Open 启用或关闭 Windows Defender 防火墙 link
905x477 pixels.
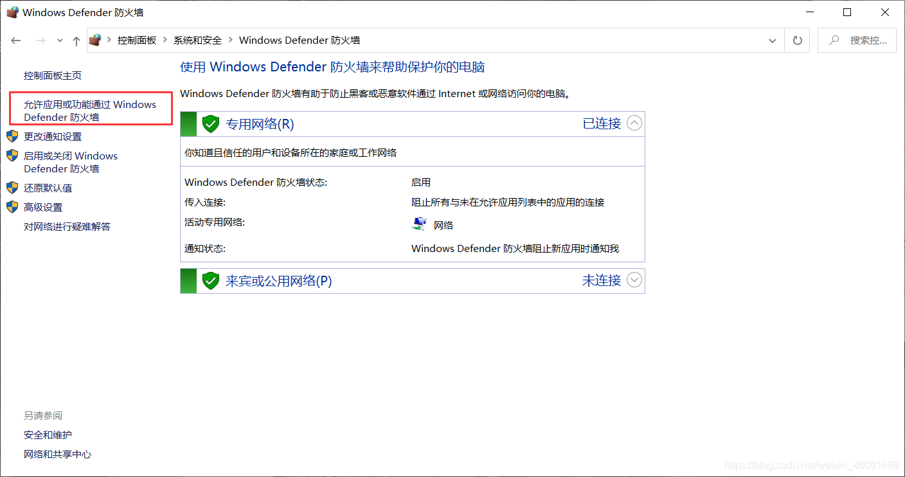pyautogui.click(x=71, y=162)
